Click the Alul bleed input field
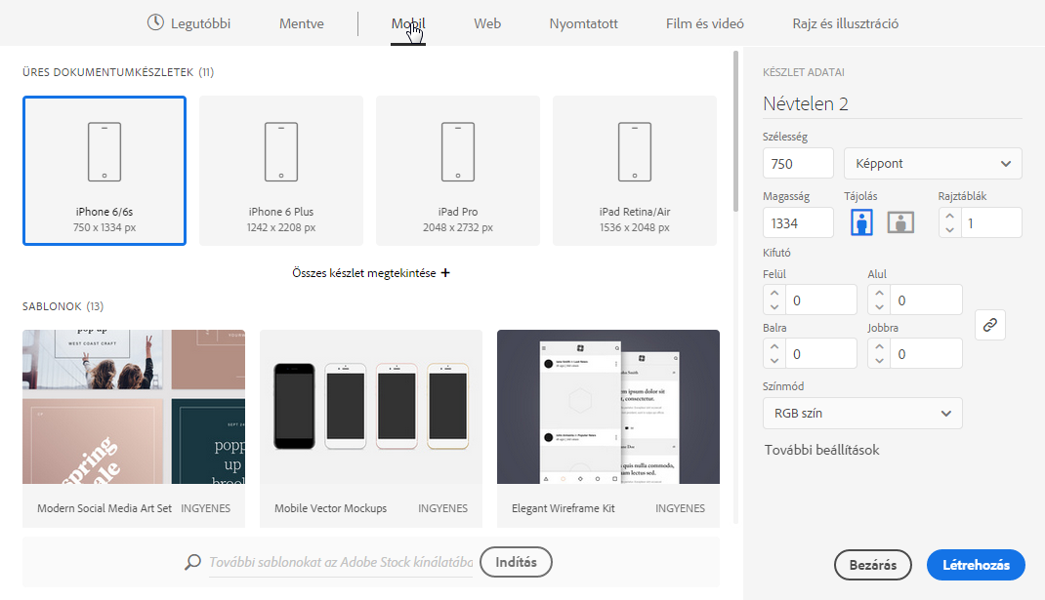The height and width of the screenshot is (600, 1045). coord(926,300)
